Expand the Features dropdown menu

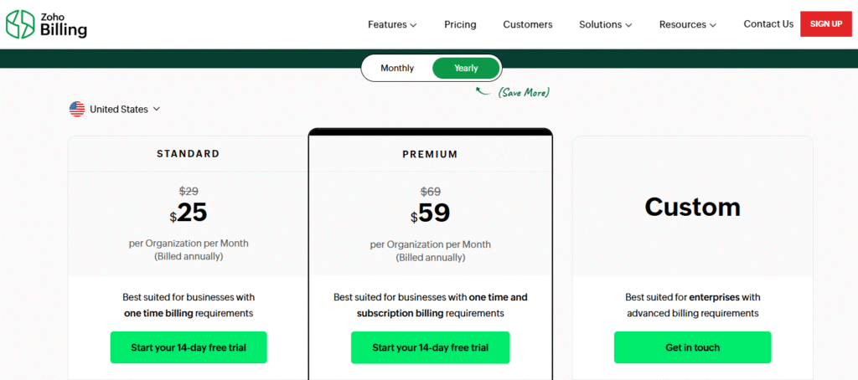392,24
